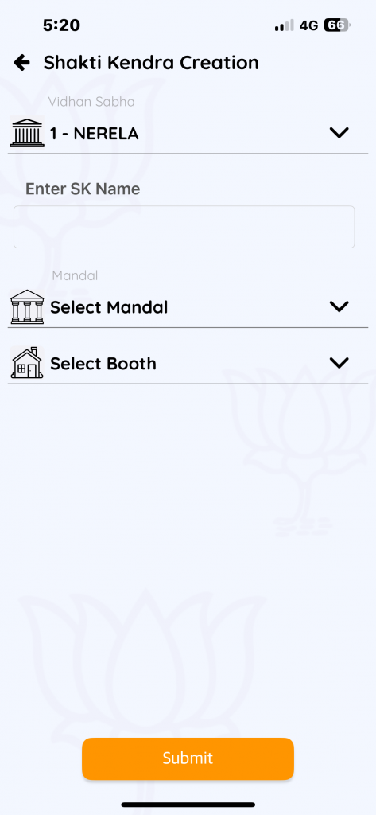The image size is (376, 815).
Task: Tap the battery indicator in status bar
Action: click(338, 25)
